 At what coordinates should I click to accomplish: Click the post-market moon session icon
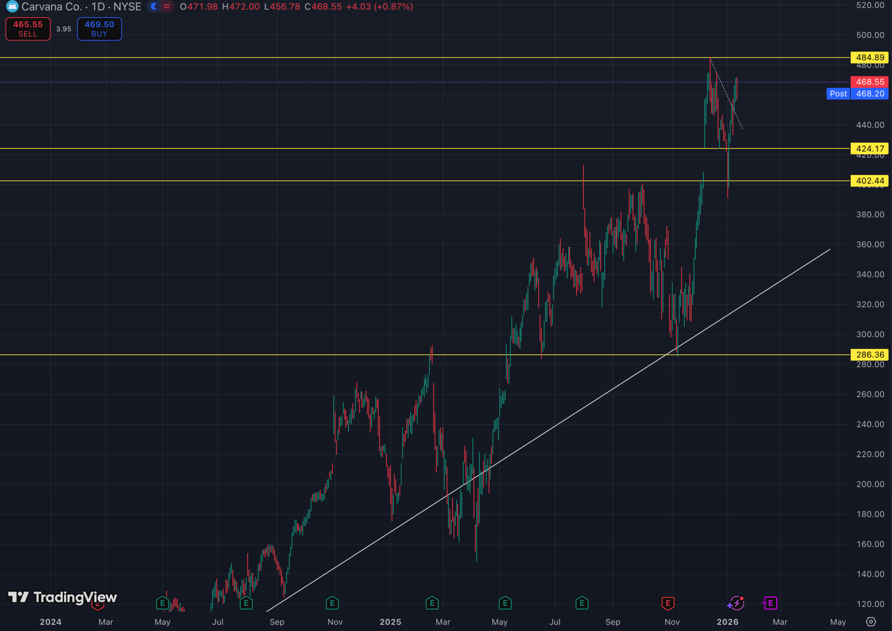(x=154, y=7)
